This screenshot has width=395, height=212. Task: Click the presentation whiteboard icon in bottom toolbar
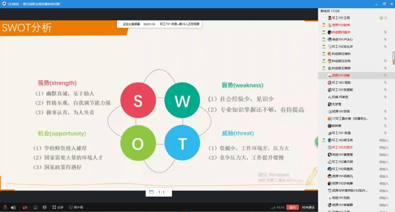click(x=44, y=207)
